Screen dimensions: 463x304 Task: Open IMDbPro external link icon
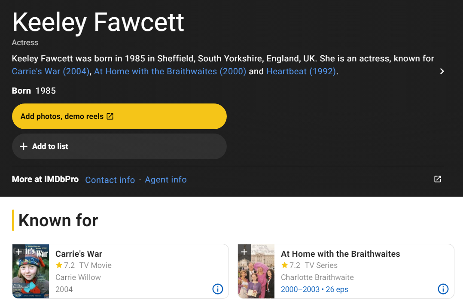(438, 179)
